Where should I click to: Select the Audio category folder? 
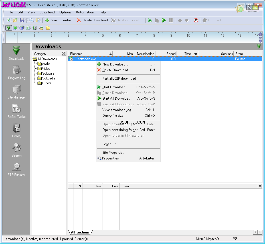44,64
